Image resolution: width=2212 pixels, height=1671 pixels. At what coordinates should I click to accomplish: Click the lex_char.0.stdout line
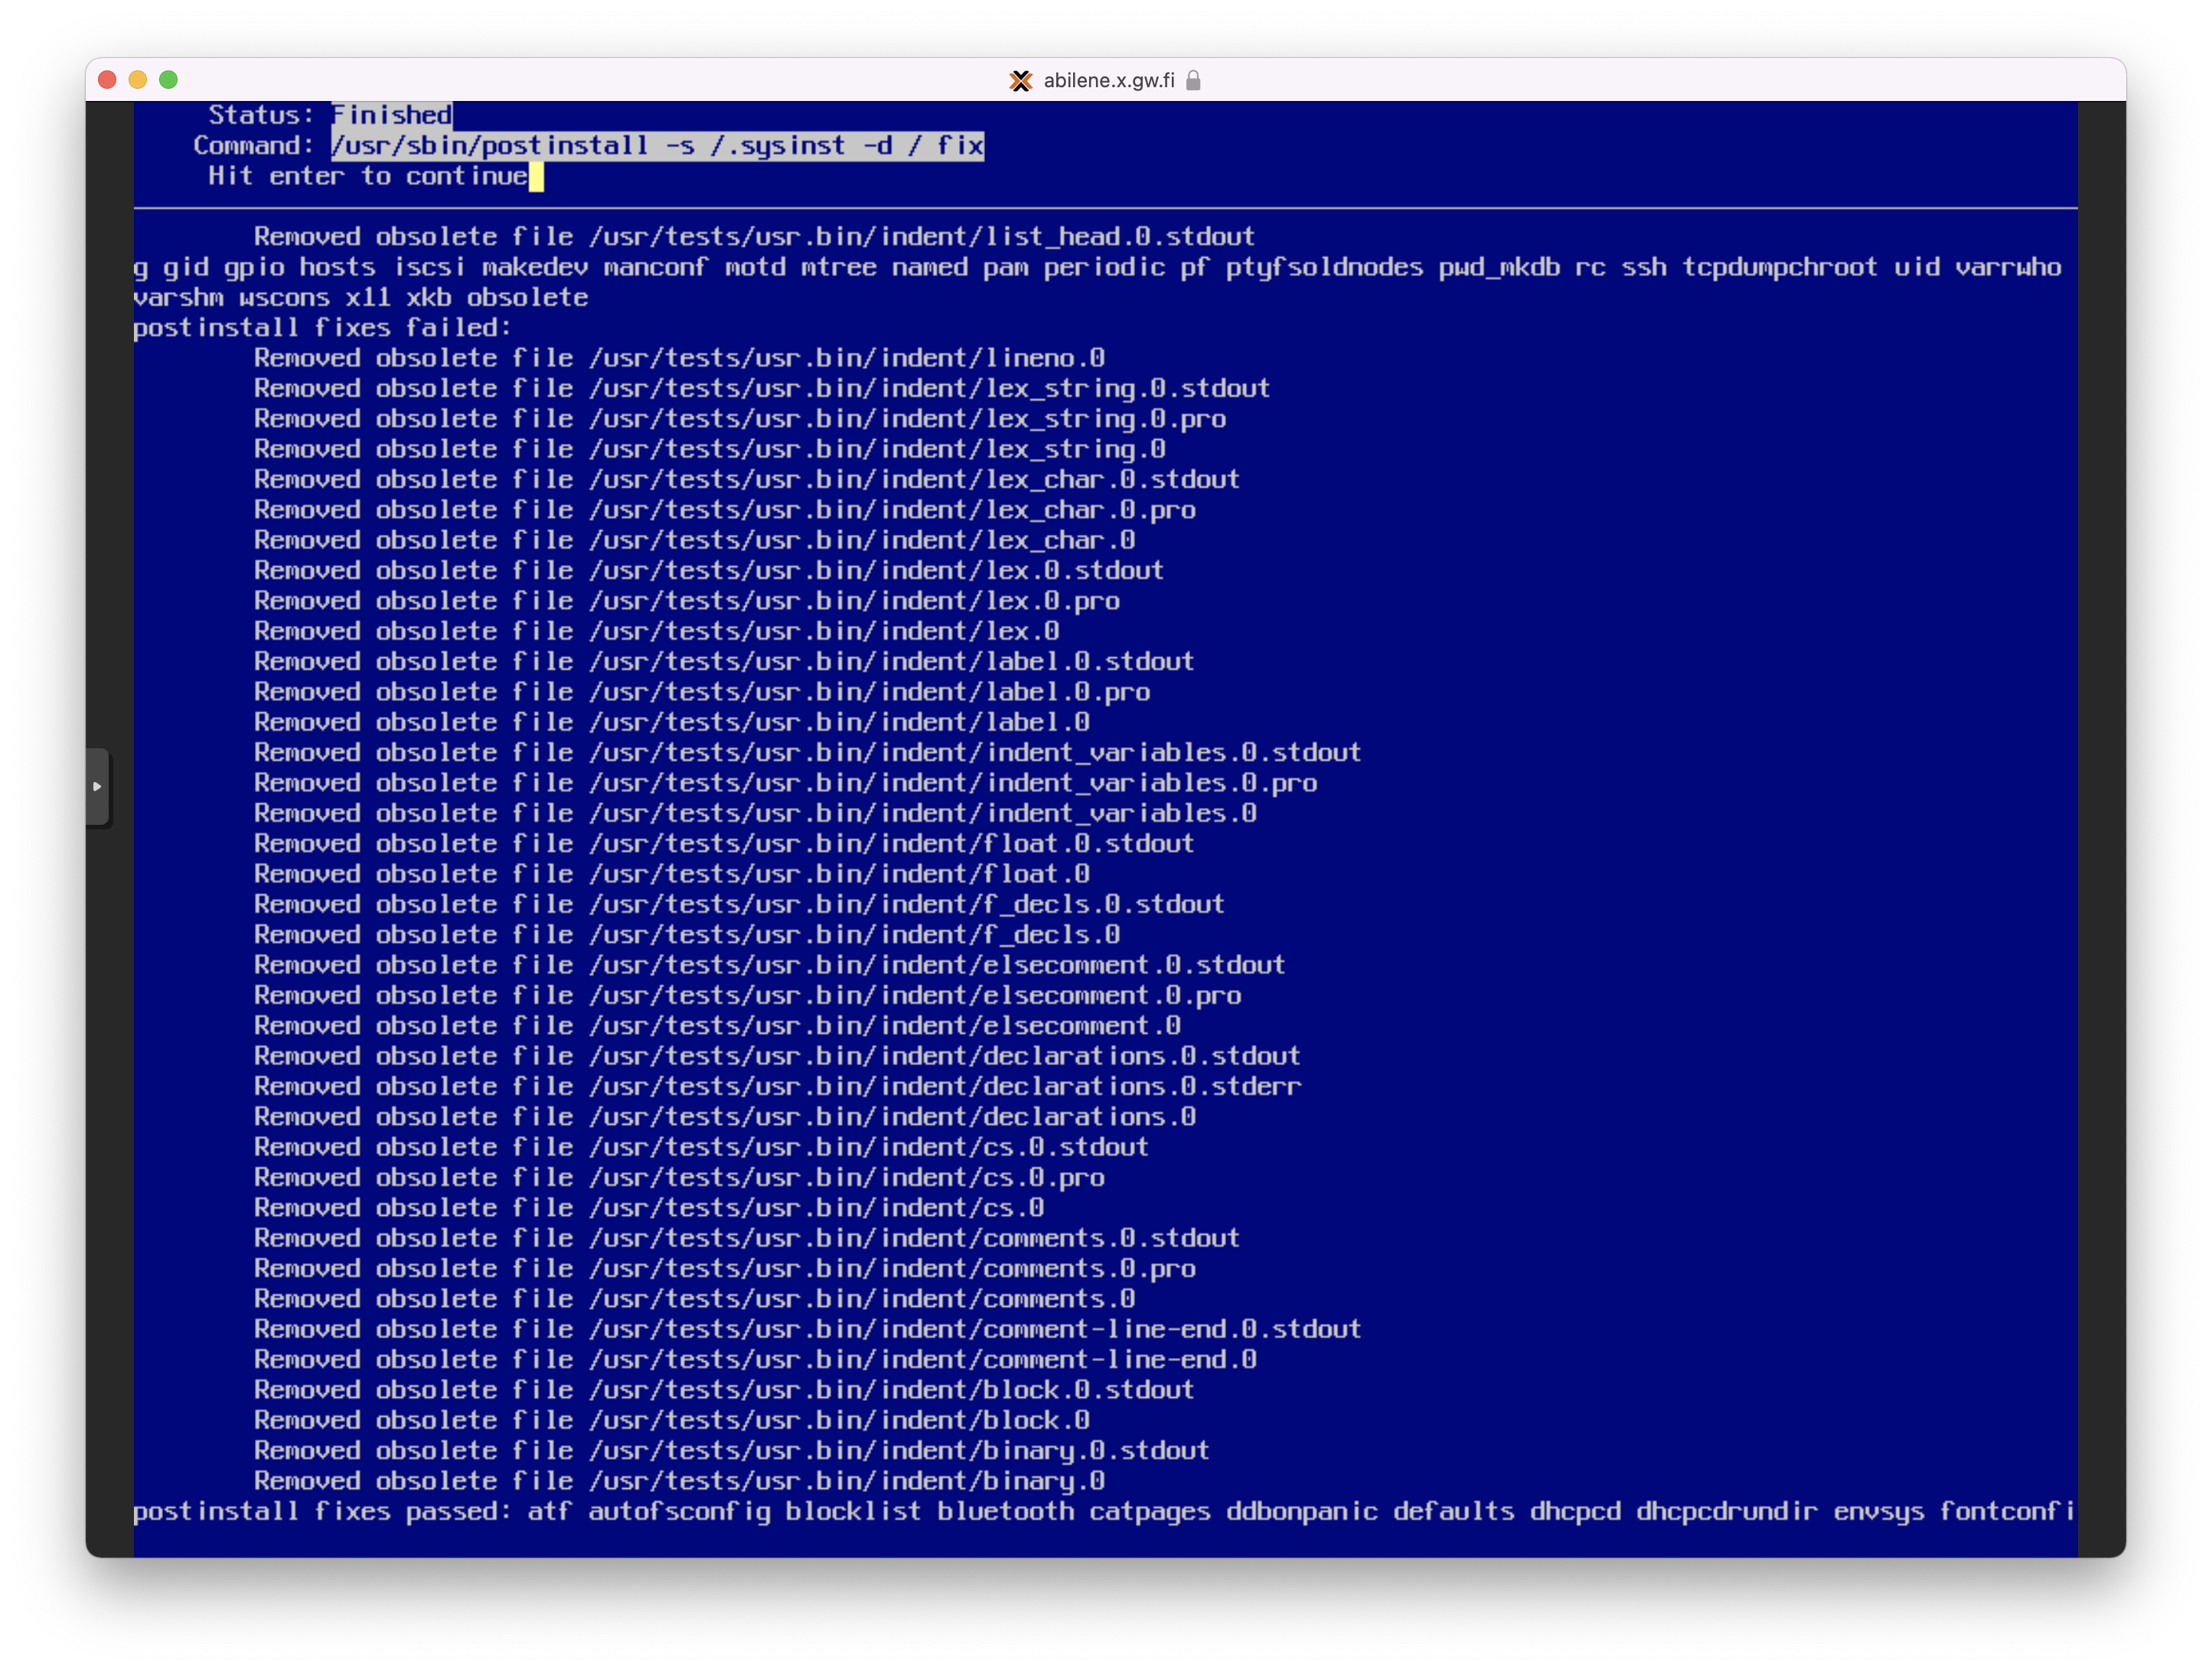click(747, 480)
